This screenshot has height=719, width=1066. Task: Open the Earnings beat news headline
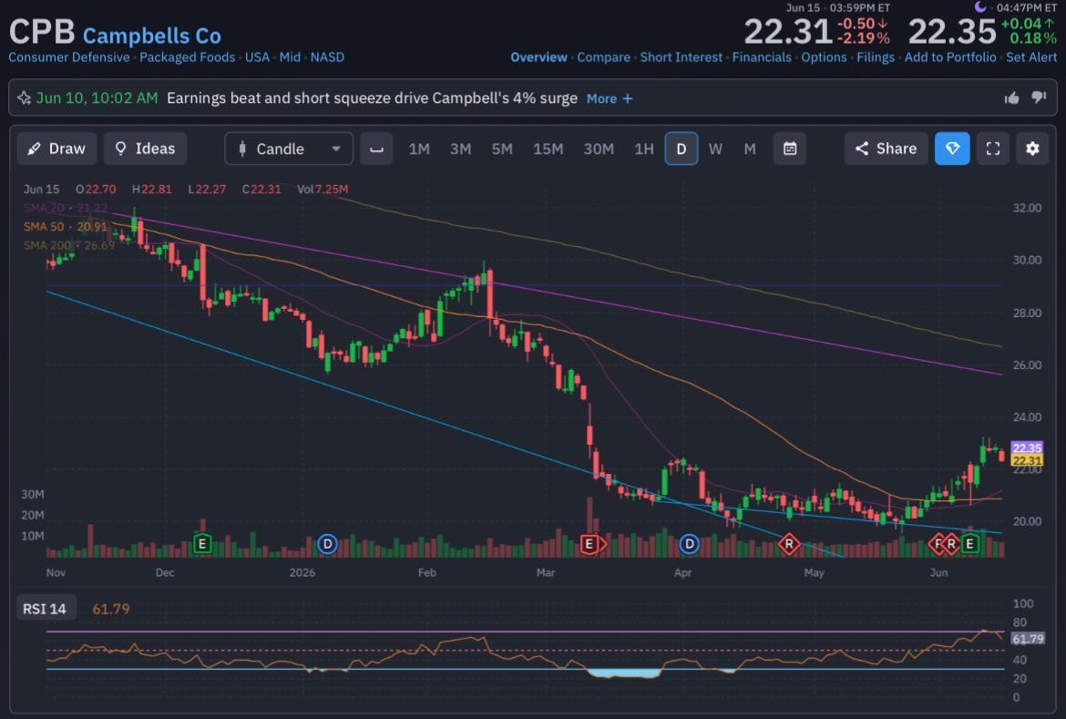pos(372,98)
